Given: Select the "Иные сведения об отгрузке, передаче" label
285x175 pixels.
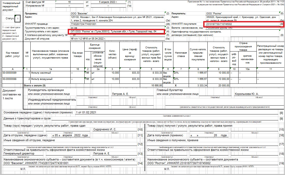Looking at the screenshot, I should click(x=29, y=140).
